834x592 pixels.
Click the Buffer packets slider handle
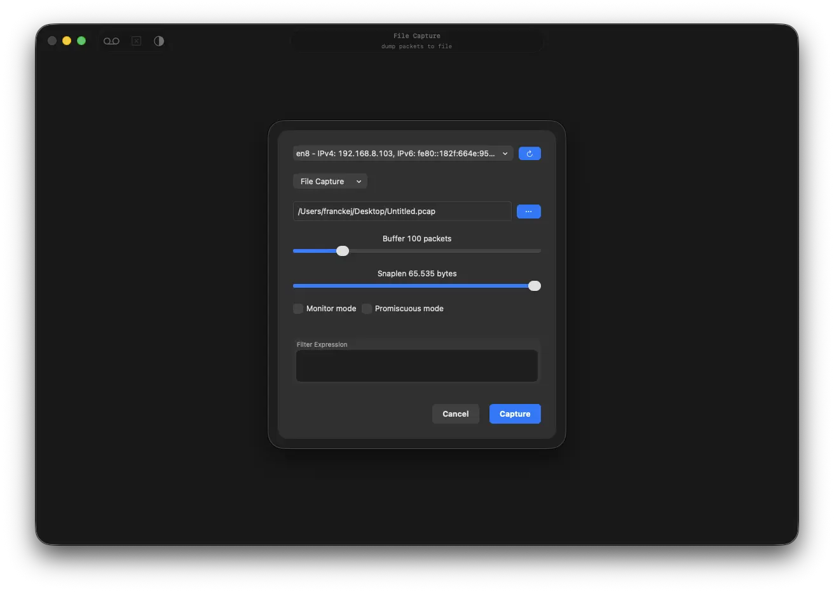click(x=343, y=251)
